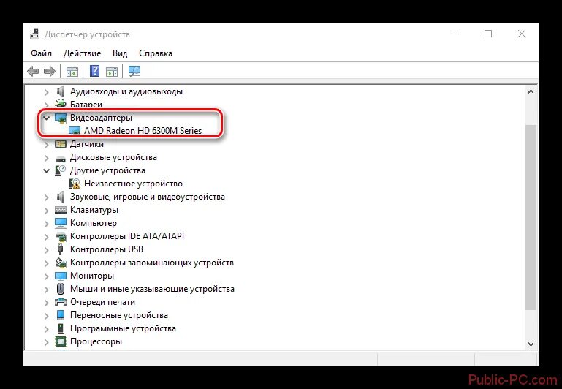The width and height of the screenshot is (562, 389).
Task: Select Переносные устройства label
Action: (x=119, y=315)
